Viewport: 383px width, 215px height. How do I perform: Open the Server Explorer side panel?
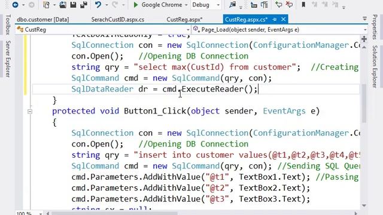click(x=8, y=59)
